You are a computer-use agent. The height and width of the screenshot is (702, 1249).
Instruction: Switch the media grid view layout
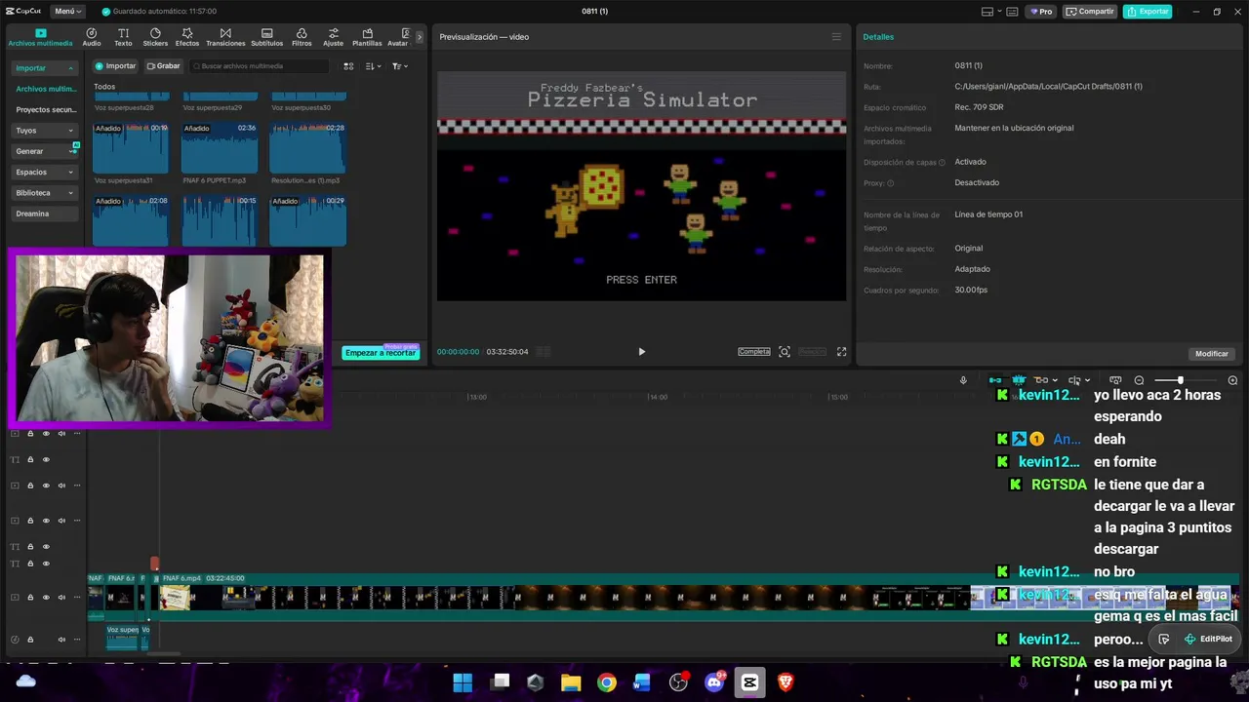(x=348, y=66)
